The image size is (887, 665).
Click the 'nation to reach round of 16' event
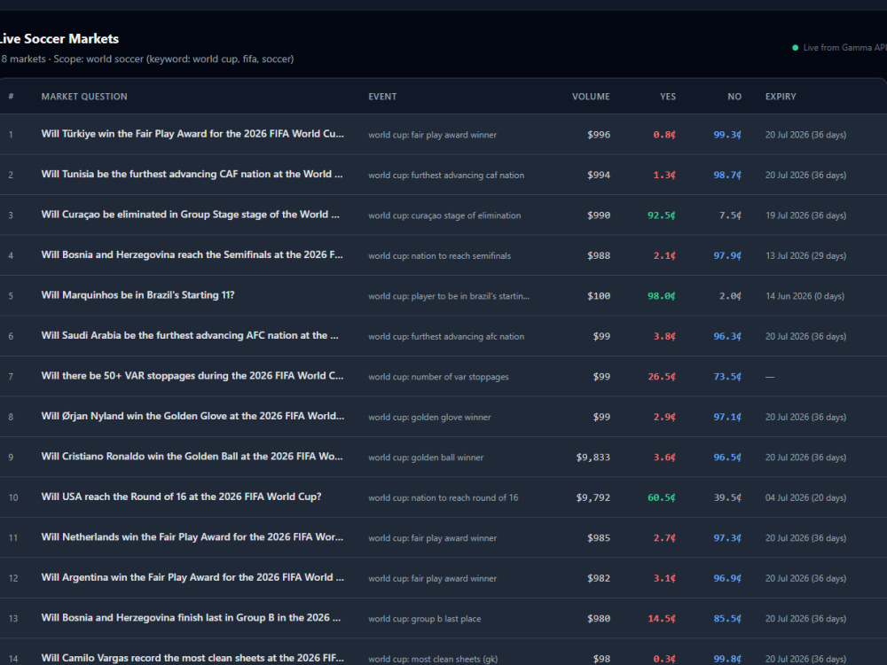[443, 497]
